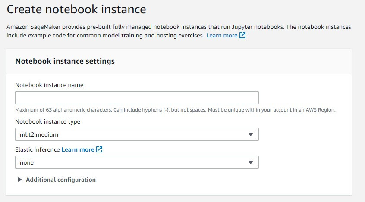365x202 pixels.
Task: Click the external-link icon next to Elastic Inference
Action: [x=100, y=149]
